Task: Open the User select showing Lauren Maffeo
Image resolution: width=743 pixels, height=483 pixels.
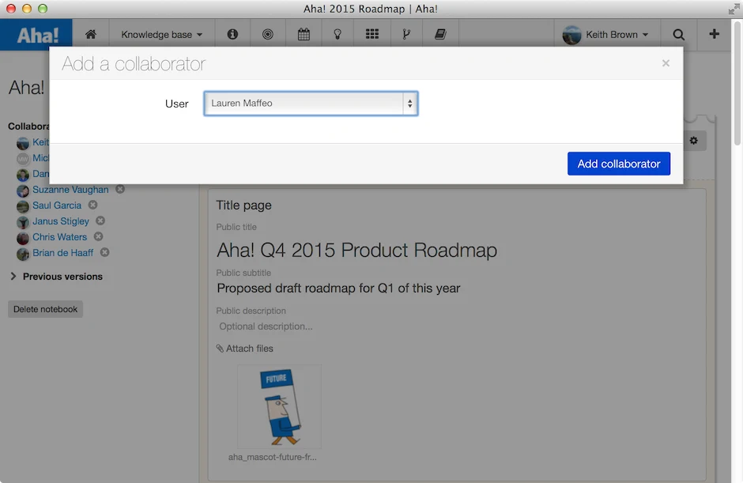Action: 311,104
